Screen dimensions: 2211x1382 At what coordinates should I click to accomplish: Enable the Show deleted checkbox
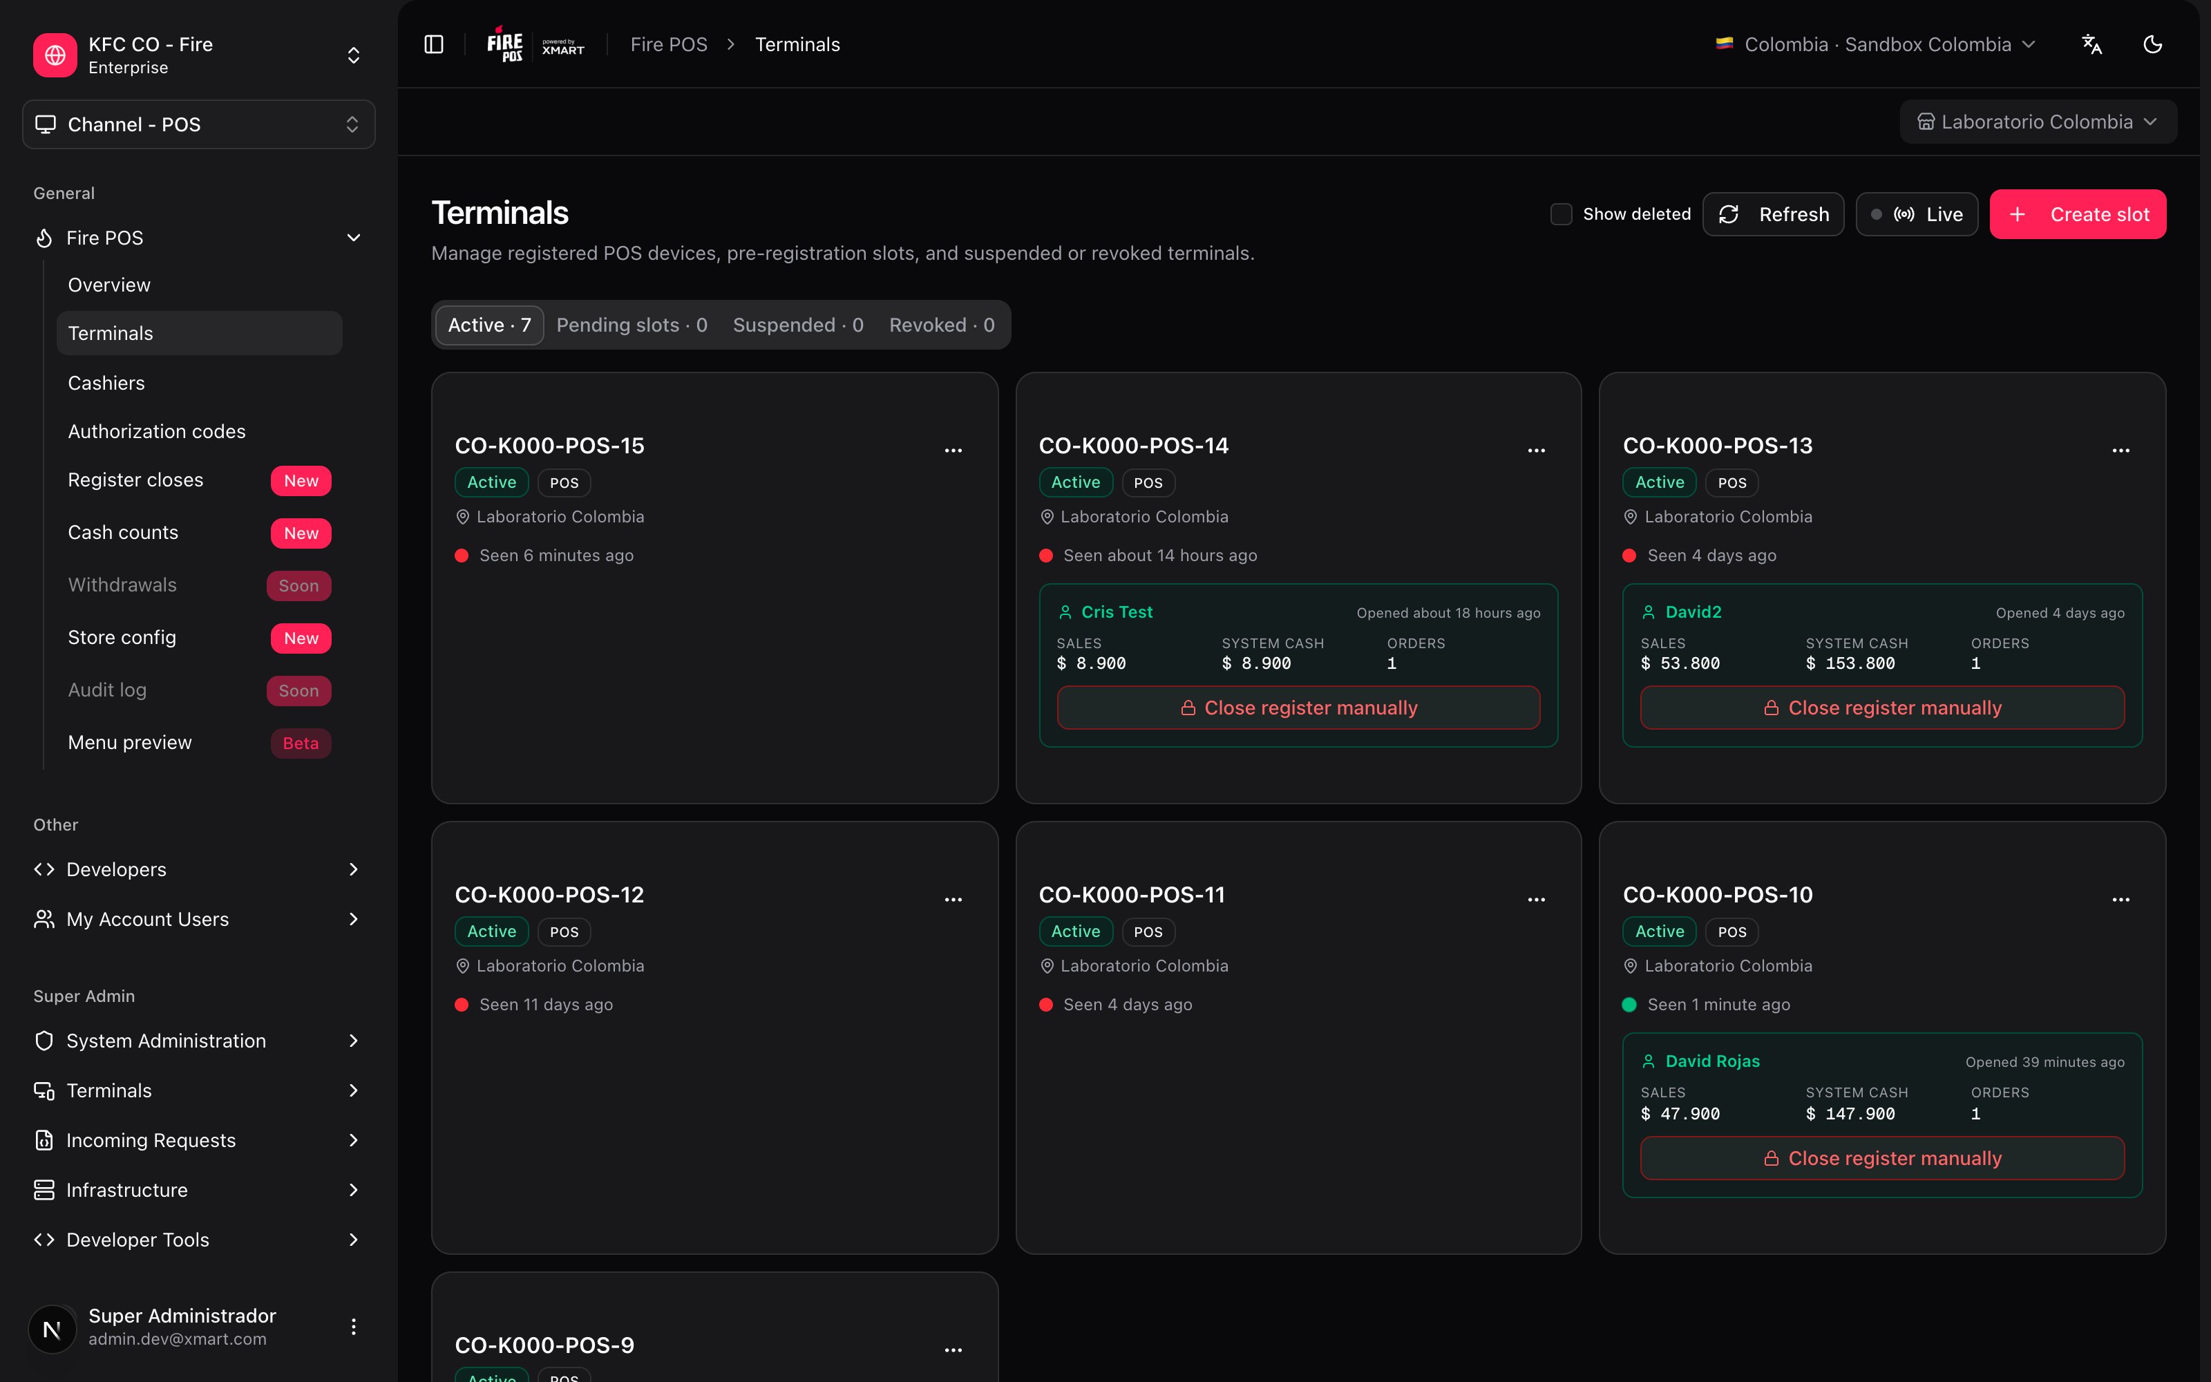click(1562, 214)
